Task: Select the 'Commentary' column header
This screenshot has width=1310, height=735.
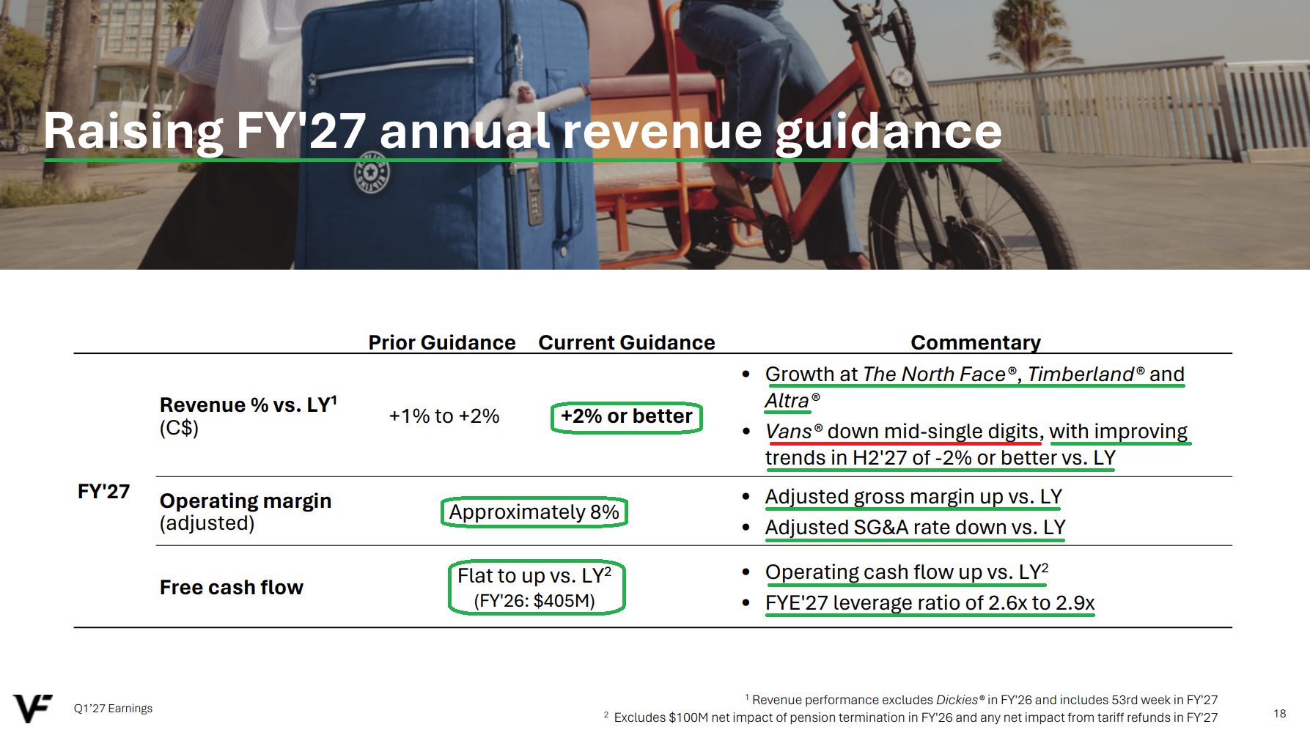Action: pyautogui.click(x=976, y=342)
